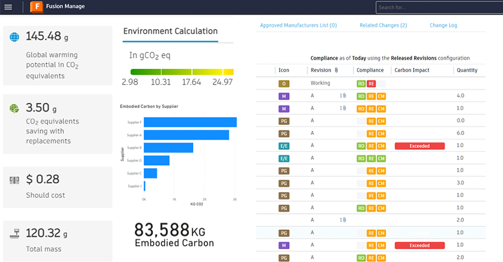The image size is (503, 262).
Task: Click the green leaf globe CO2 savings icon
Action: click(15, 108)
